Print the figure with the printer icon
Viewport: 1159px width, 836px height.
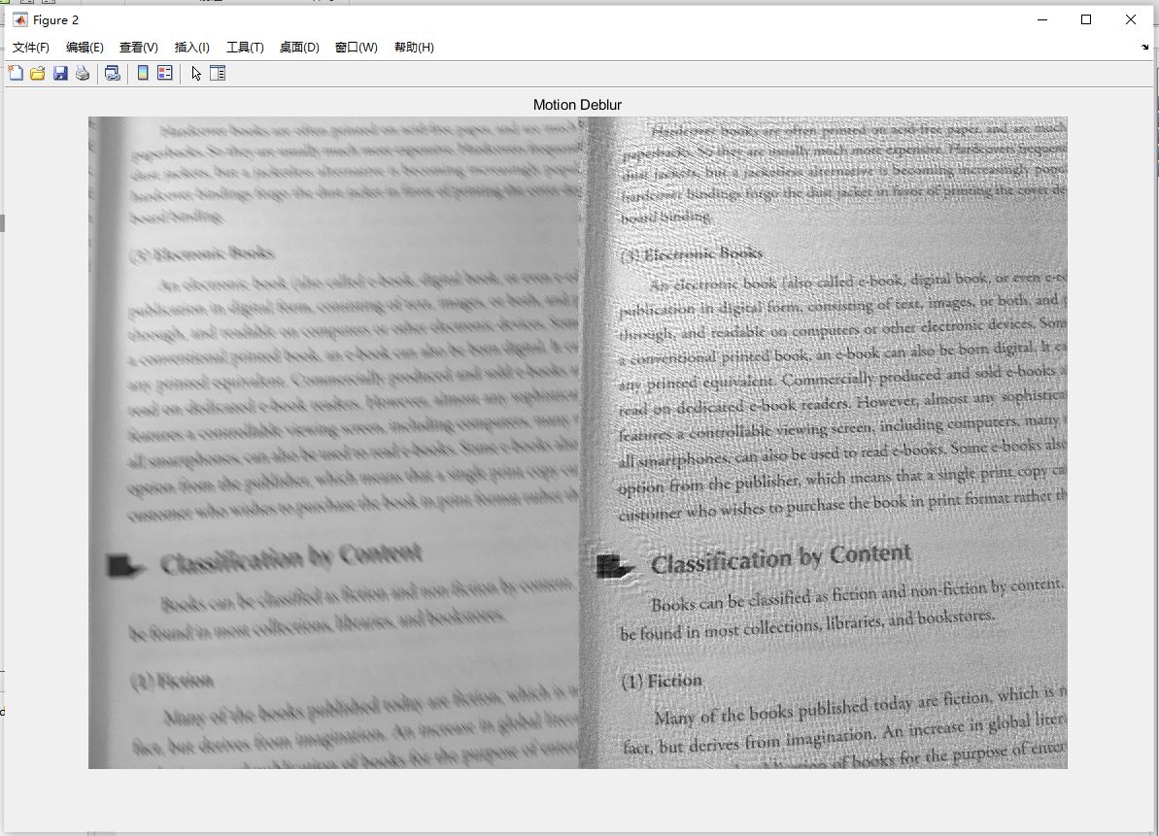click(x=83, y=73)
